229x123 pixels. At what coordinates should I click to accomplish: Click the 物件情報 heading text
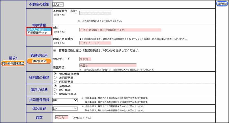[x=39, y=25]
